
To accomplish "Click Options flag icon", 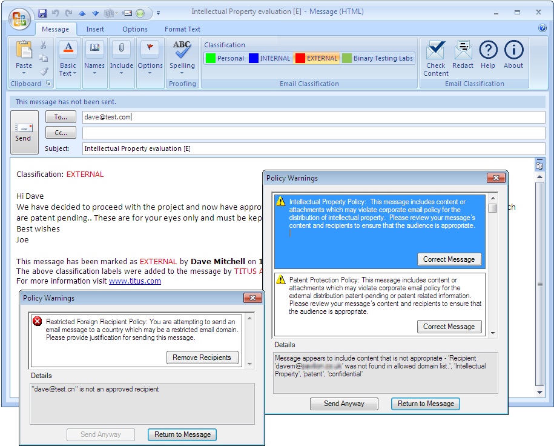I will pyautogui.click(x=150, y=50).
